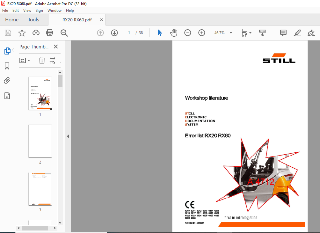Click the print pages thumbnail icon
The width and height of the screenshot is (320, 233).
(x=53, y=60)
